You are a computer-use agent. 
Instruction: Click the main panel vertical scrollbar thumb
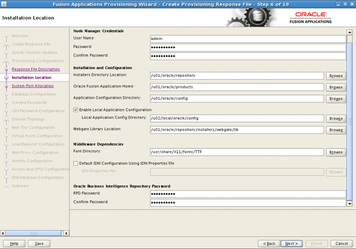pyautogui.click(x=349, y=122)
